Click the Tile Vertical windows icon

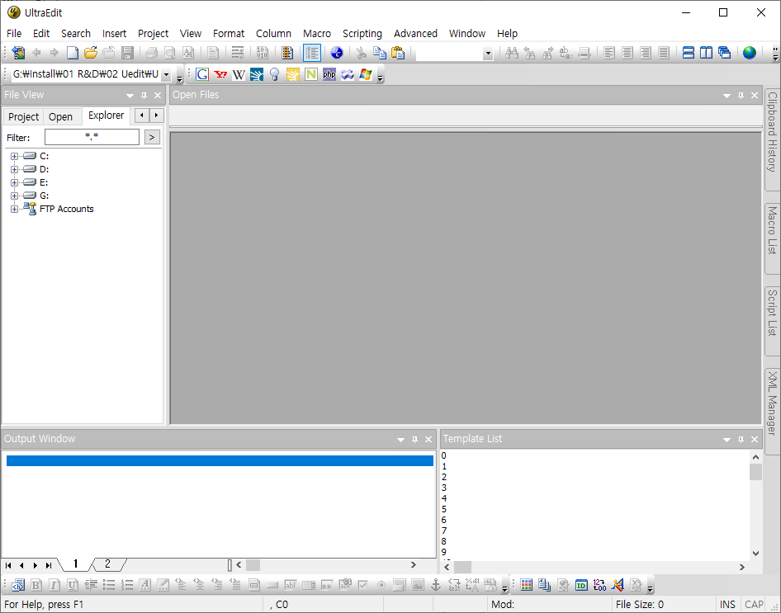[707, 53]
